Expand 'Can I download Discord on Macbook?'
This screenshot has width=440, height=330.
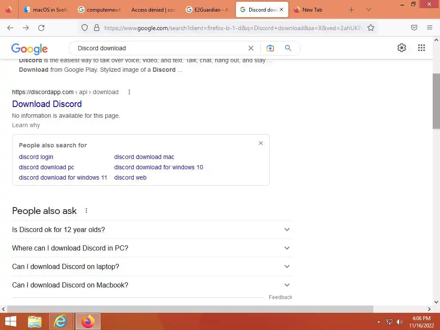(x=152, y=285)
